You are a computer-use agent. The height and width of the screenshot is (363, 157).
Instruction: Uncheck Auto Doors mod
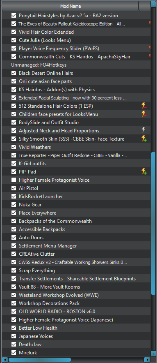click(14, 238)
